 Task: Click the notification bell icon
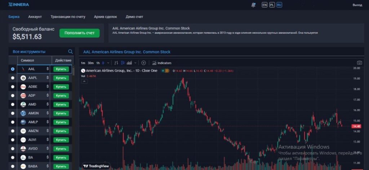coord(253,5)
